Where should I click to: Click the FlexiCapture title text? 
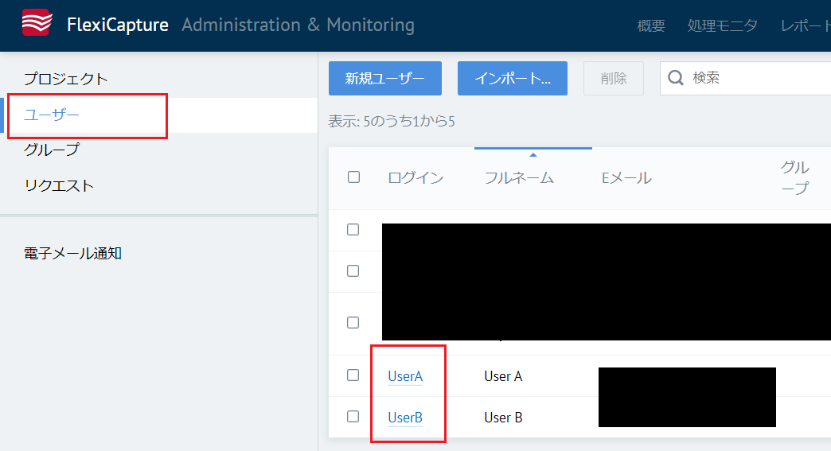tap(118, 25)
